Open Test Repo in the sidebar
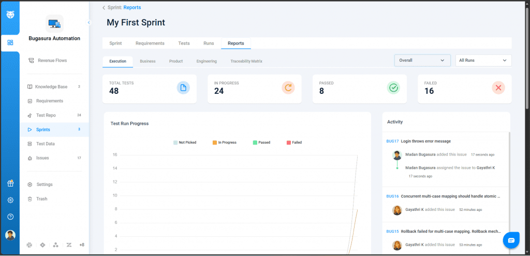530x256 pixels. point(46,115)
